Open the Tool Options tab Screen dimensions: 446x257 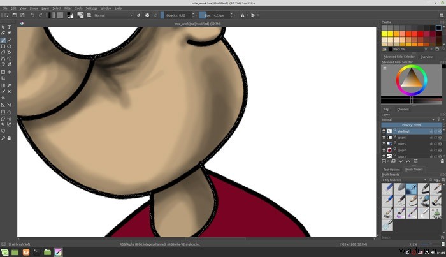[392, 170]
